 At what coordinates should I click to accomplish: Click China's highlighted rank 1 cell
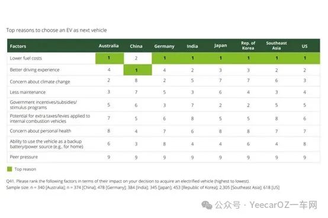(x=137, y=70)
